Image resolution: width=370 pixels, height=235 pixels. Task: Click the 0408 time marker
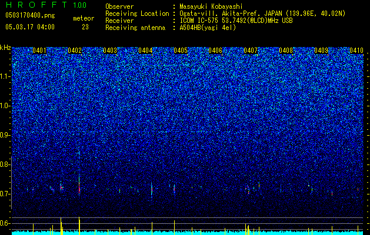coord(286,51)
